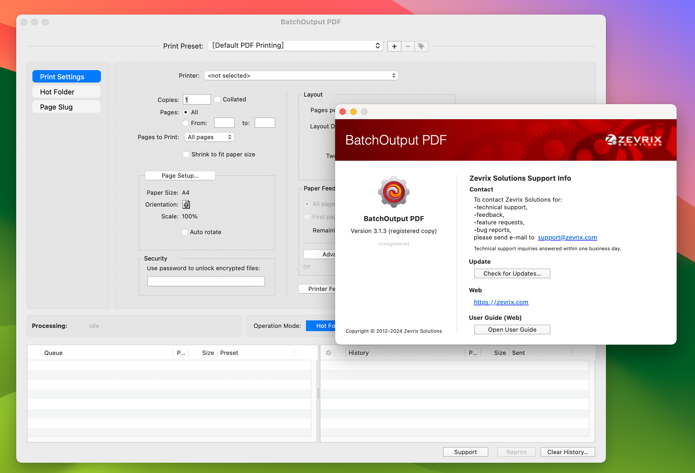
Task: Click the checkmark icon in the History header
Action: (x=328, y=352)
